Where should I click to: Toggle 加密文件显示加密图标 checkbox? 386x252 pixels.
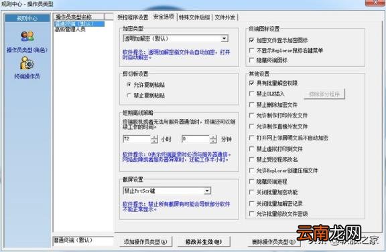click(251, 40)
